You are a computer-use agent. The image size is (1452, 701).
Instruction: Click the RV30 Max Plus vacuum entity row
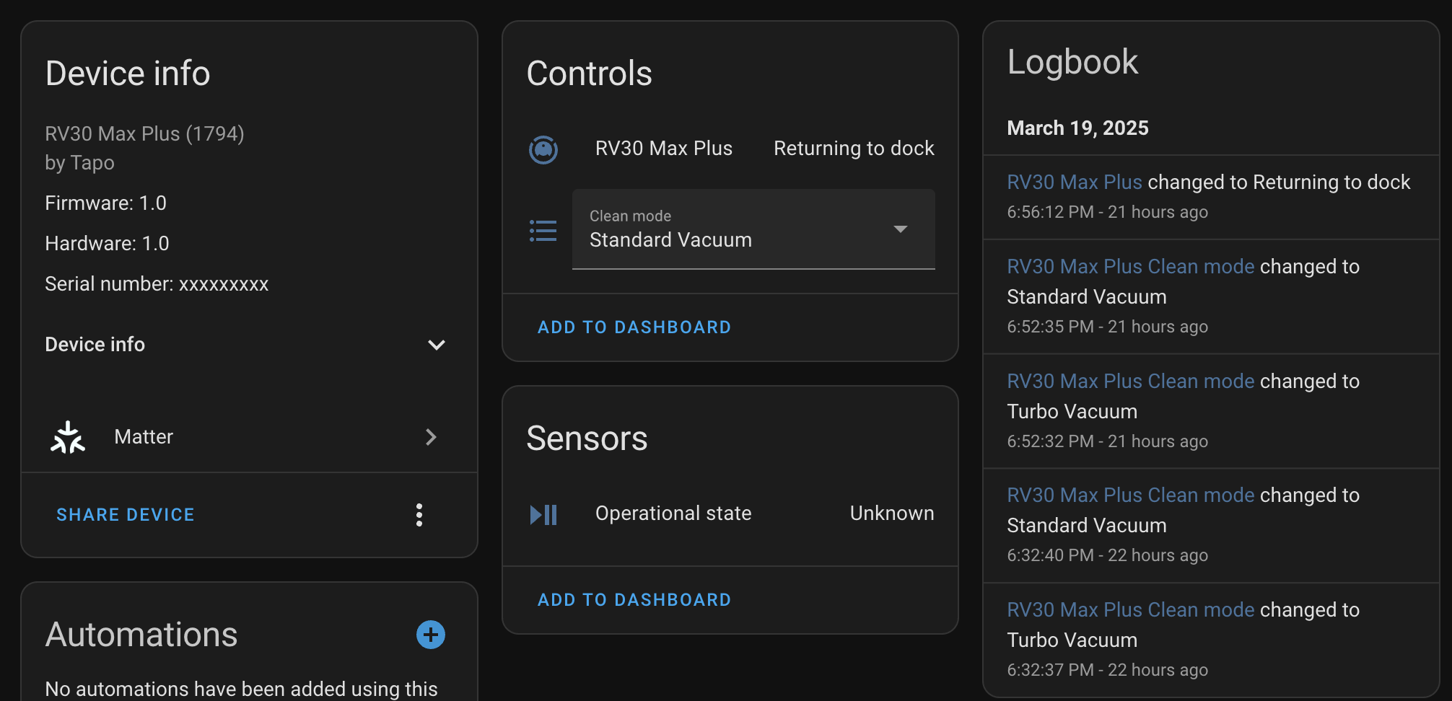point(730,149)
